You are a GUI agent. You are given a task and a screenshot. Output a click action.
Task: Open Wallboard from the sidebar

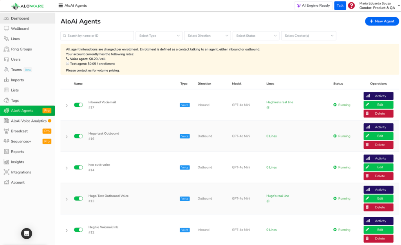click(x=27, y=29)
